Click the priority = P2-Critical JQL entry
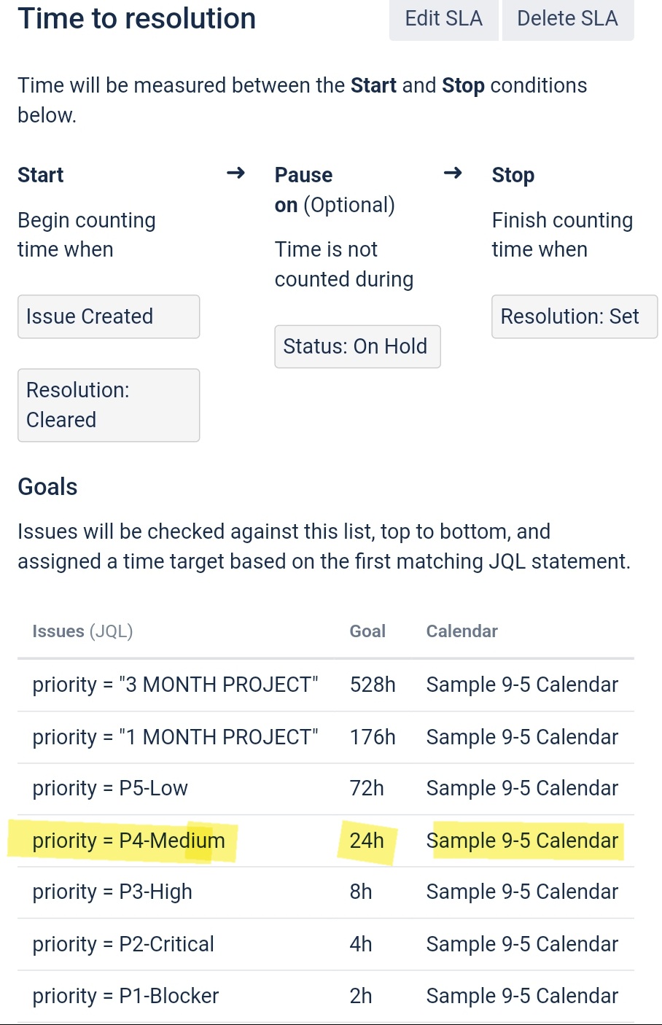This screenshot has width=662, height=1025. (123, 944)
